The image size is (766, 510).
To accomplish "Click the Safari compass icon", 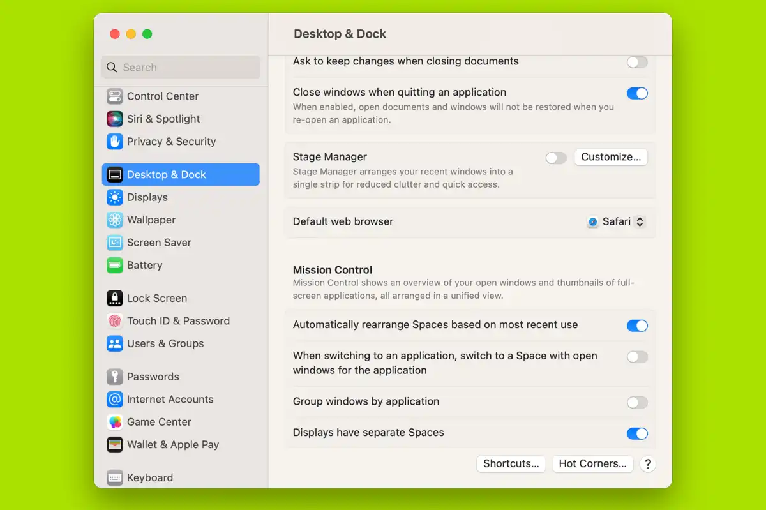I will click(x=592, y=221).
